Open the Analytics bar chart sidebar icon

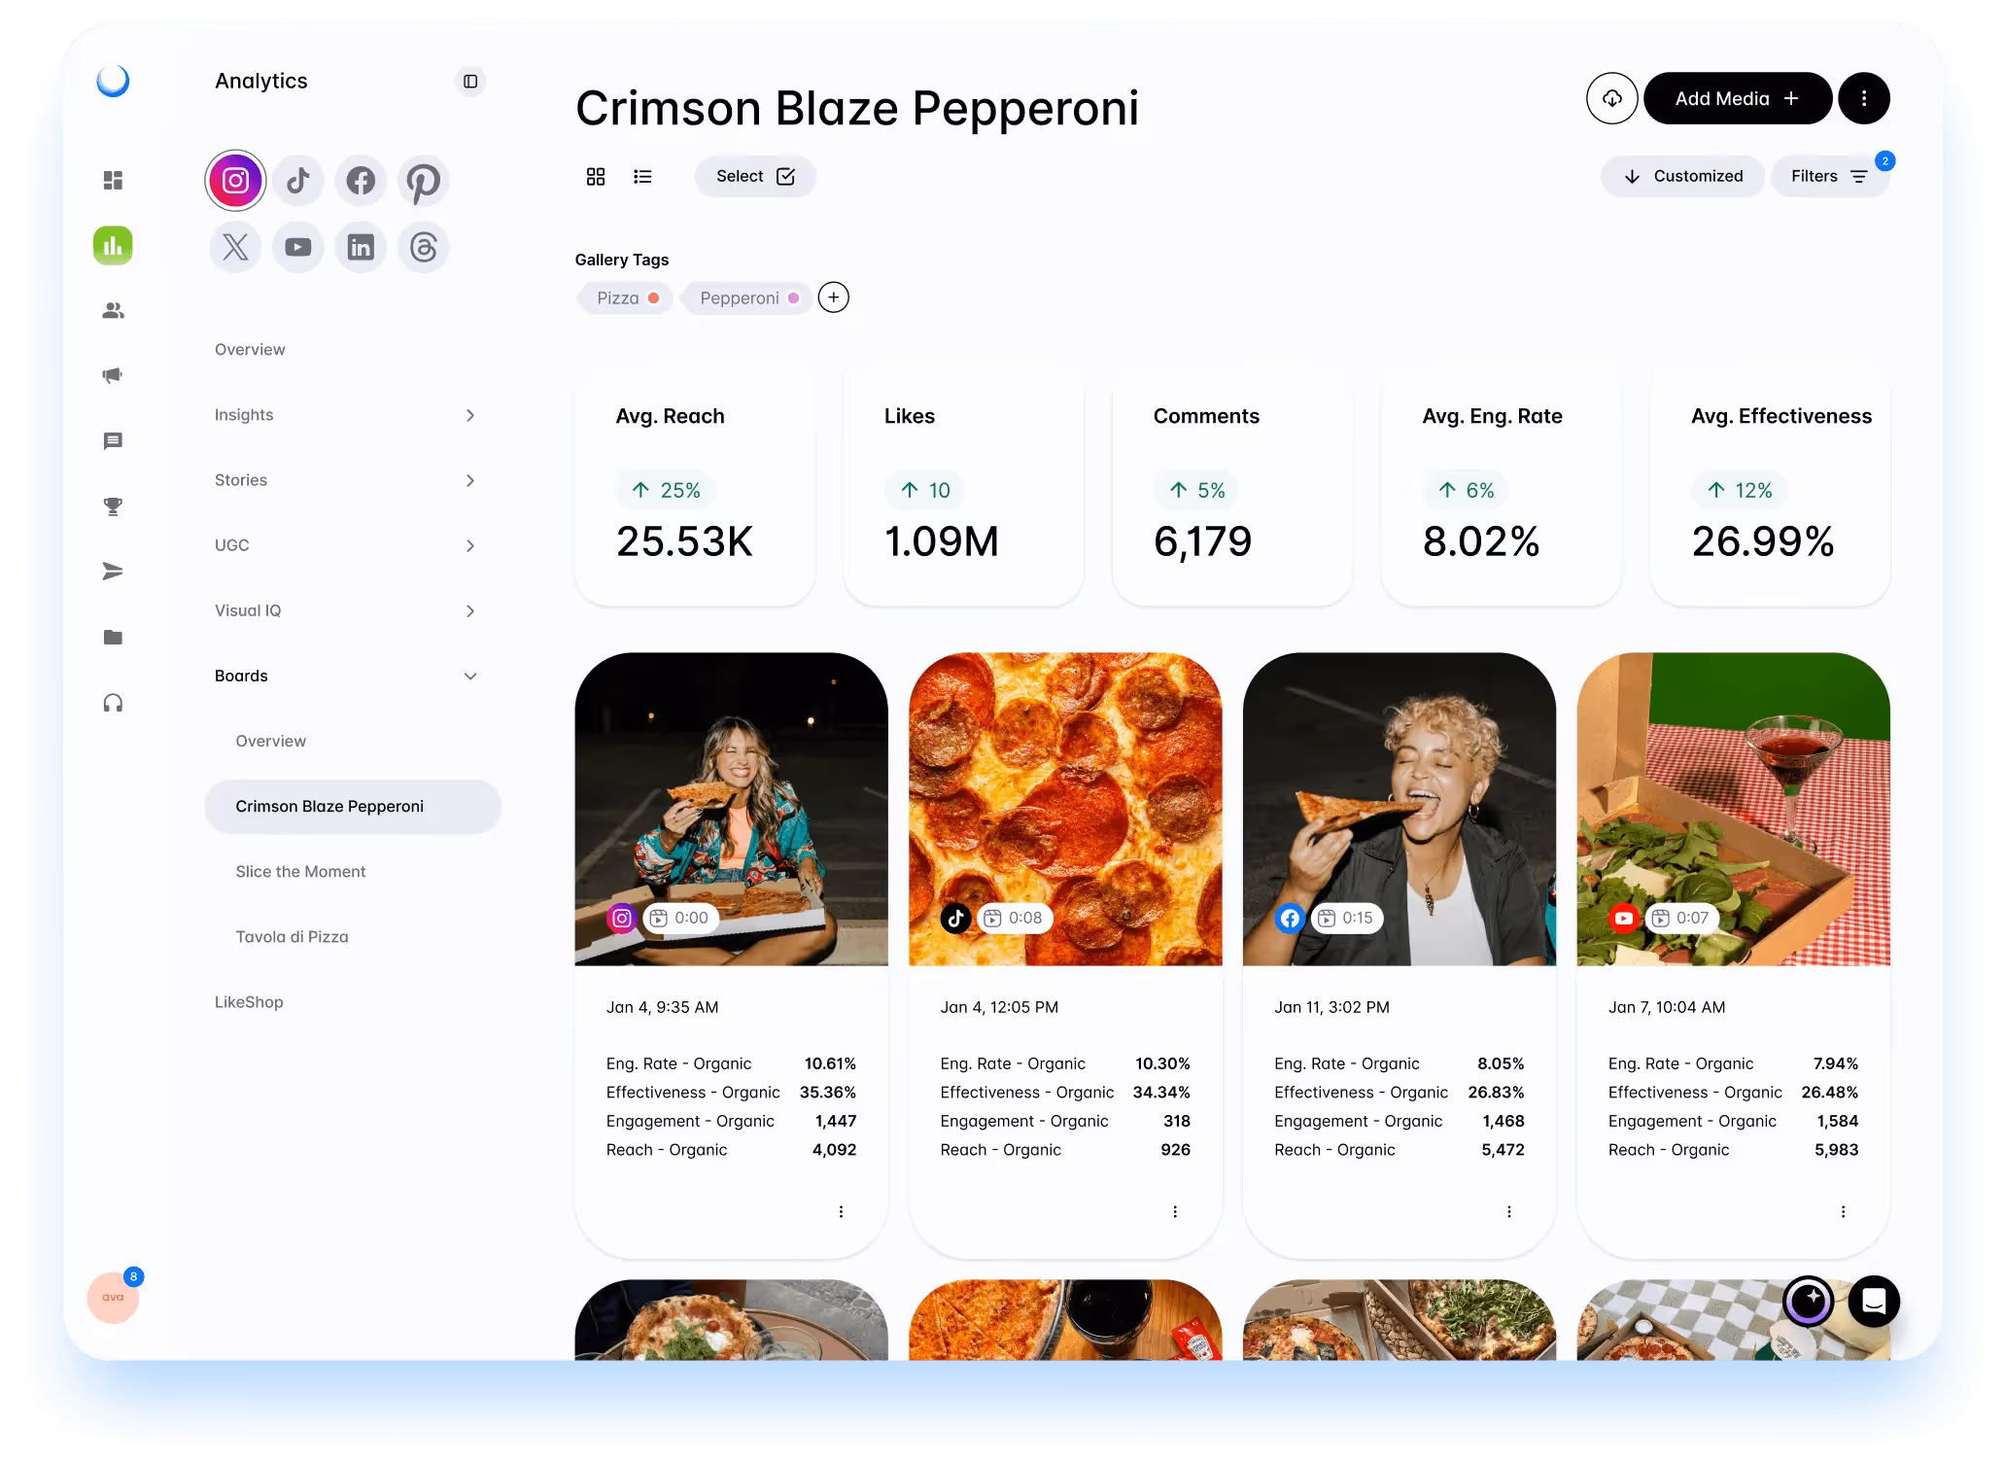pyautogui.click(x=113, y=245)
